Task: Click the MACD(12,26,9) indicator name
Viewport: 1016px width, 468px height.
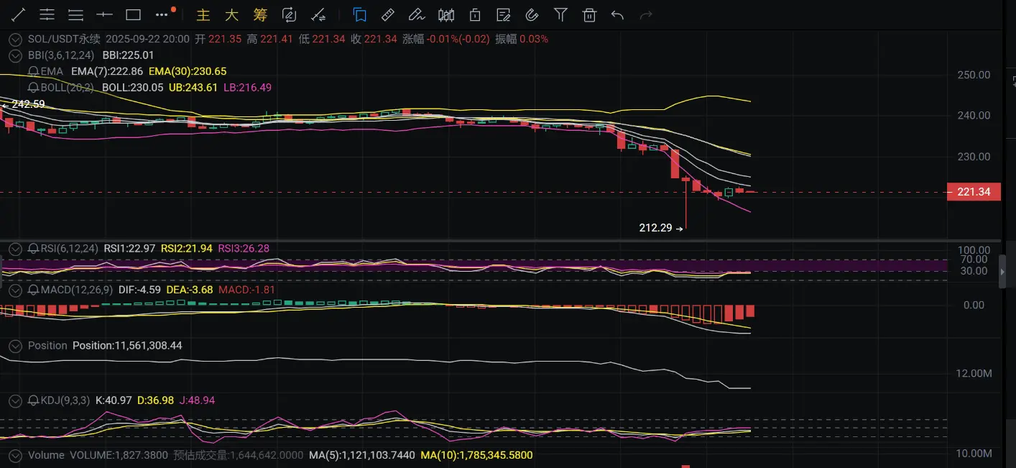Action: pyautogui.click(x=76, y=289)
